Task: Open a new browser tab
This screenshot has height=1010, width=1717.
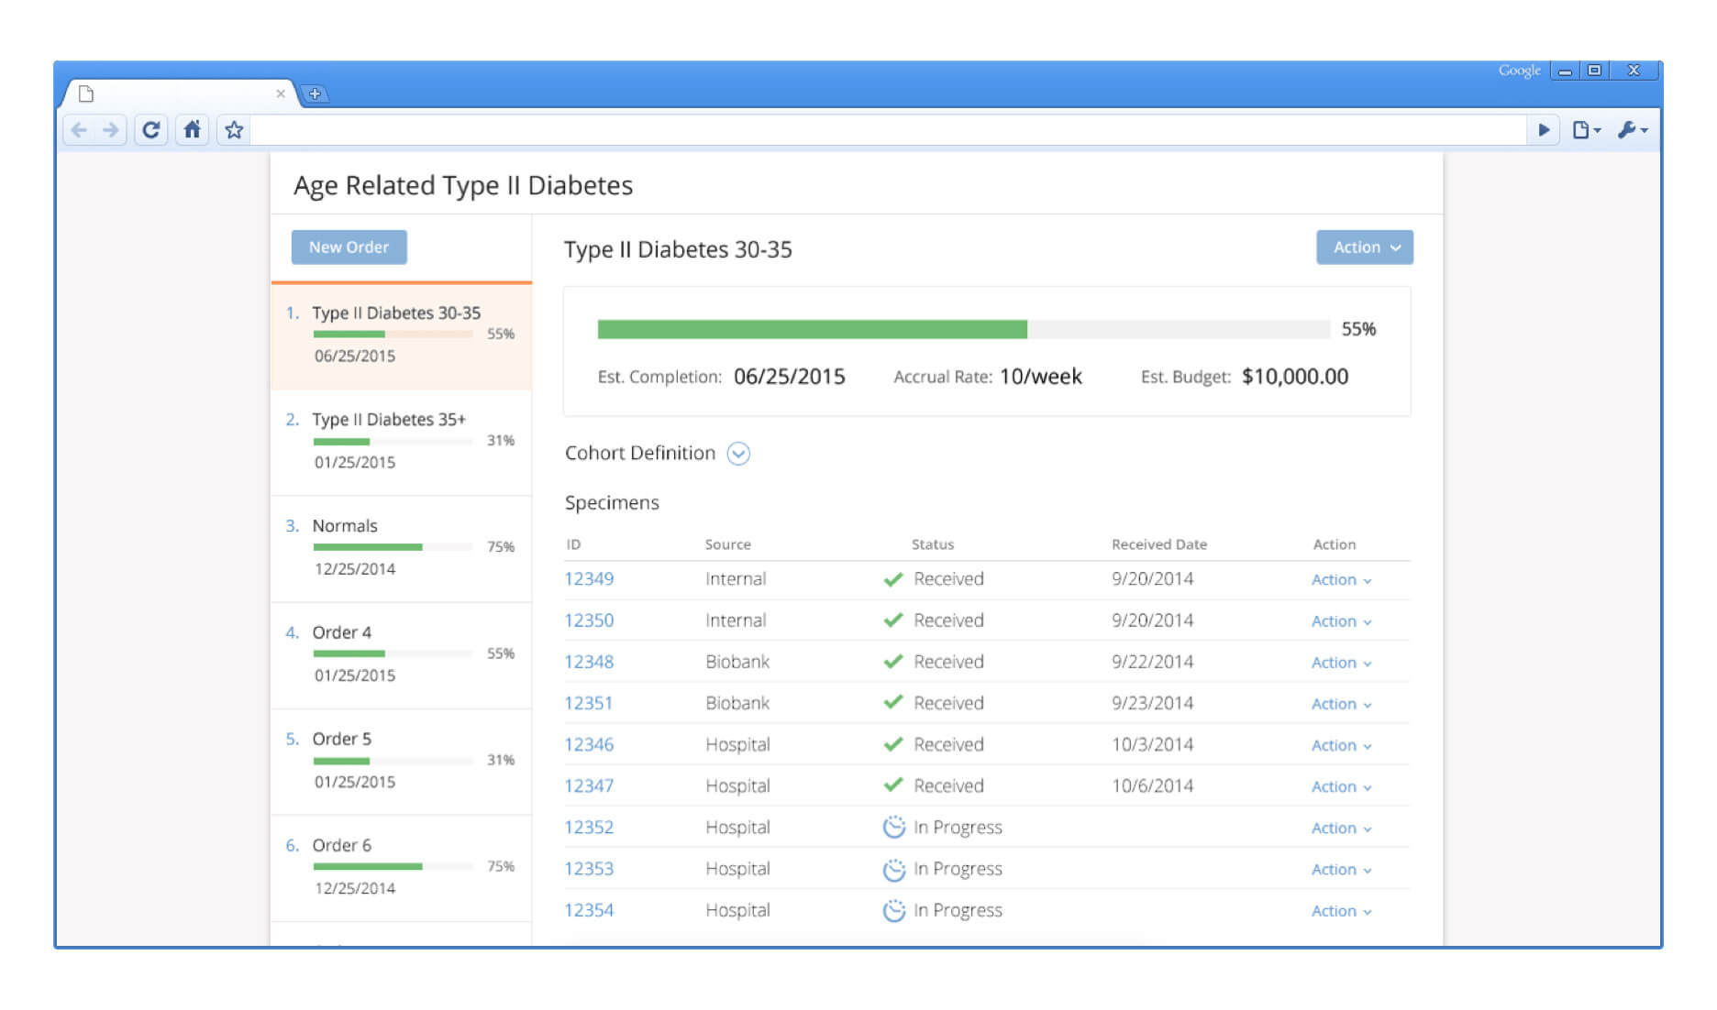Action: coord(315,93)
